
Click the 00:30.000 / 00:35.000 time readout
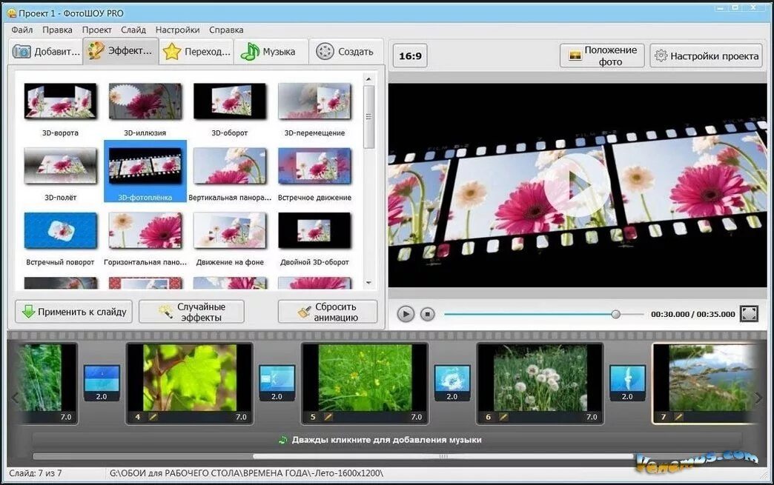[x=692, y=314]
